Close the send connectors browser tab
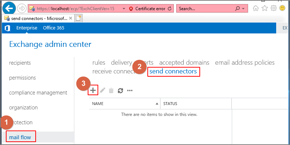 pos(71,18)
